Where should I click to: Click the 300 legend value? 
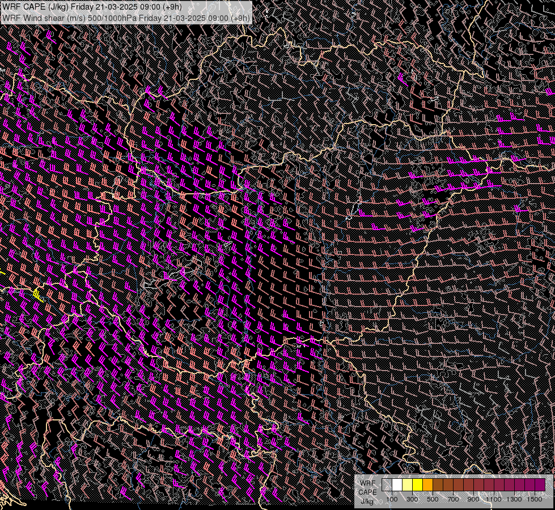pyautogui.click(x=412, y=499)
